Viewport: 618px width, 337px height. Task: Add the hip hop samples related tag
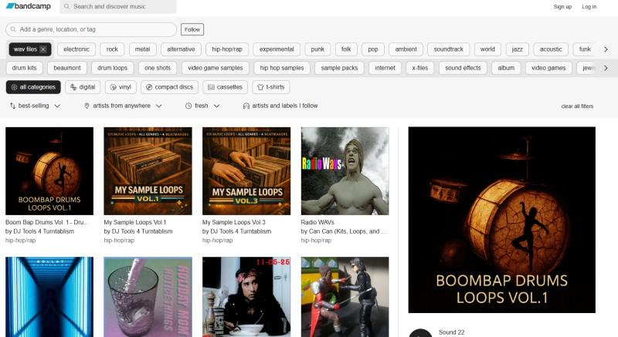[282, 68]
